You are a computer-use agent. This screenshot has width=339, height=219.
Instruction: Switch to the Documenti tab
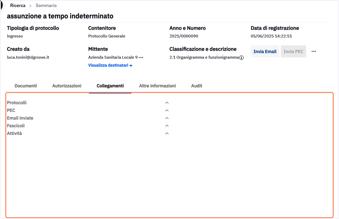(26, 86)
